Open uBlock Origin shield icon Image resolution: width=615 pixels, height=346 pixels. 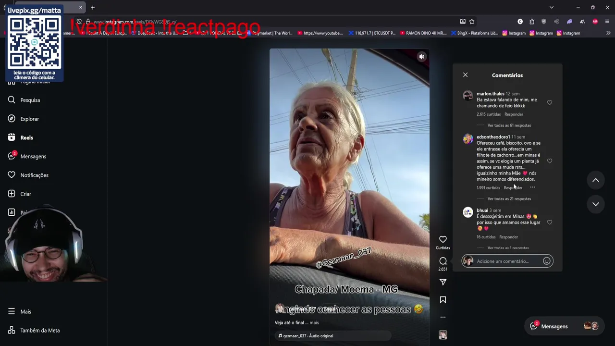544,22
